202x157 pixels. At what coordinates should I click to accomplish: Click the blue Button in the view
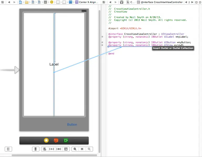tap(72, 124)
